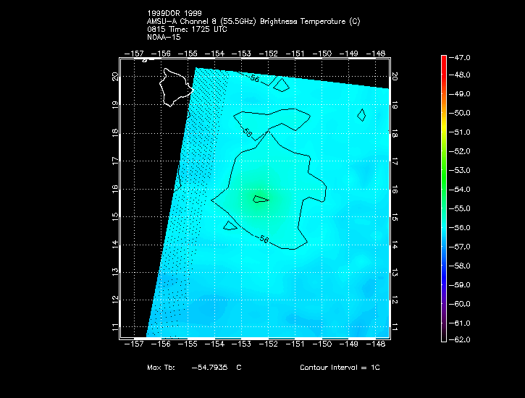Click the NOAA-15 satellite label
Screen dimensions: 525x398
163,36
